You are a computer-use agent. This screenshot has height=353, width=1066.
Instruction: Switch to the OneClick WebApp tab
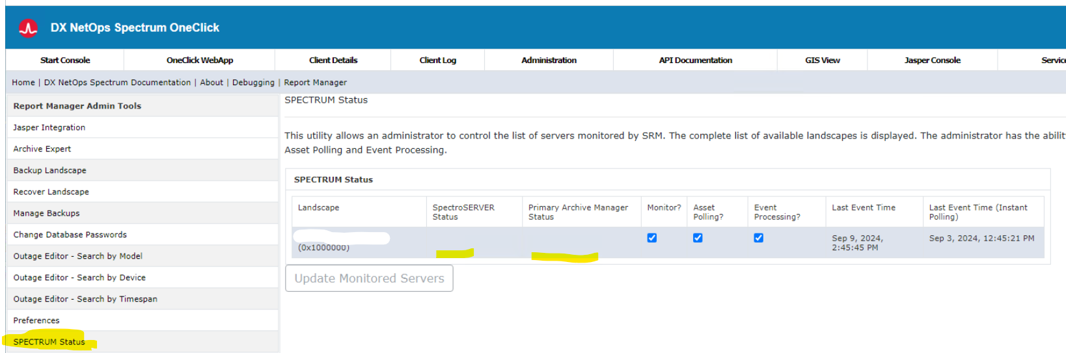tap(199, 60)
